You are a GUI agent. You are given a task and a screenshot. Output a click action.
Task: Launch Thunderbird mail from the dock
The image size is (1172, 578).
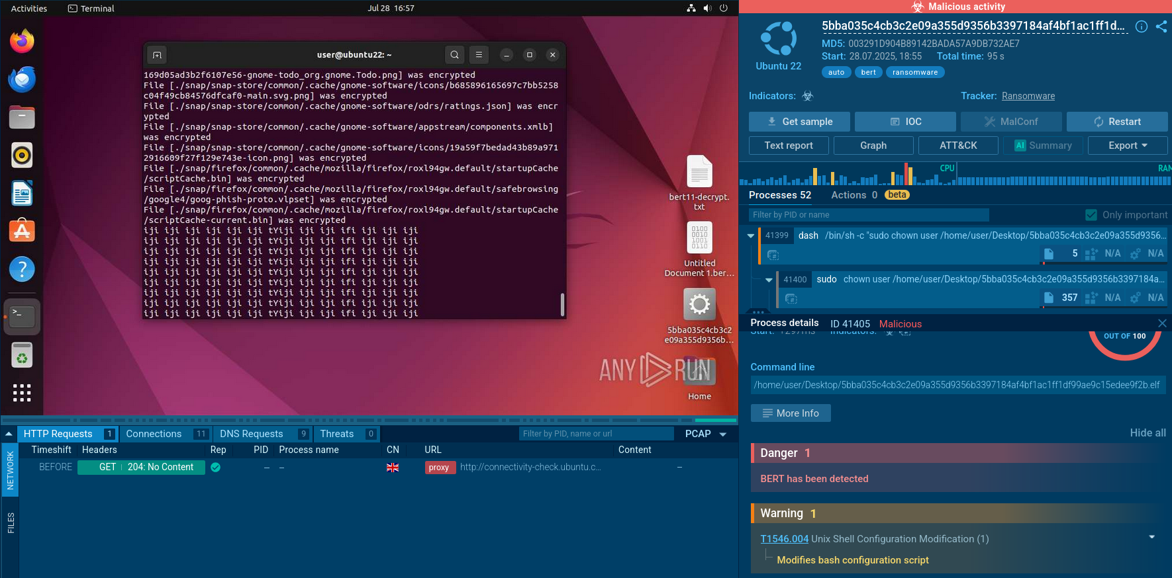22,79
